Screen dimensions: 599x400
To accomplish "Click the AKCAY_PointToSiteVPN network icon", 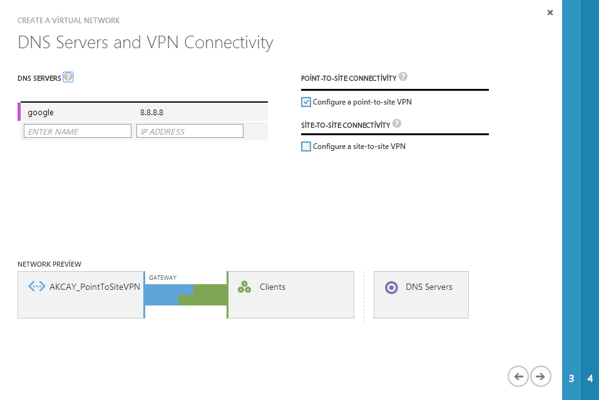I will coord(37,287).
